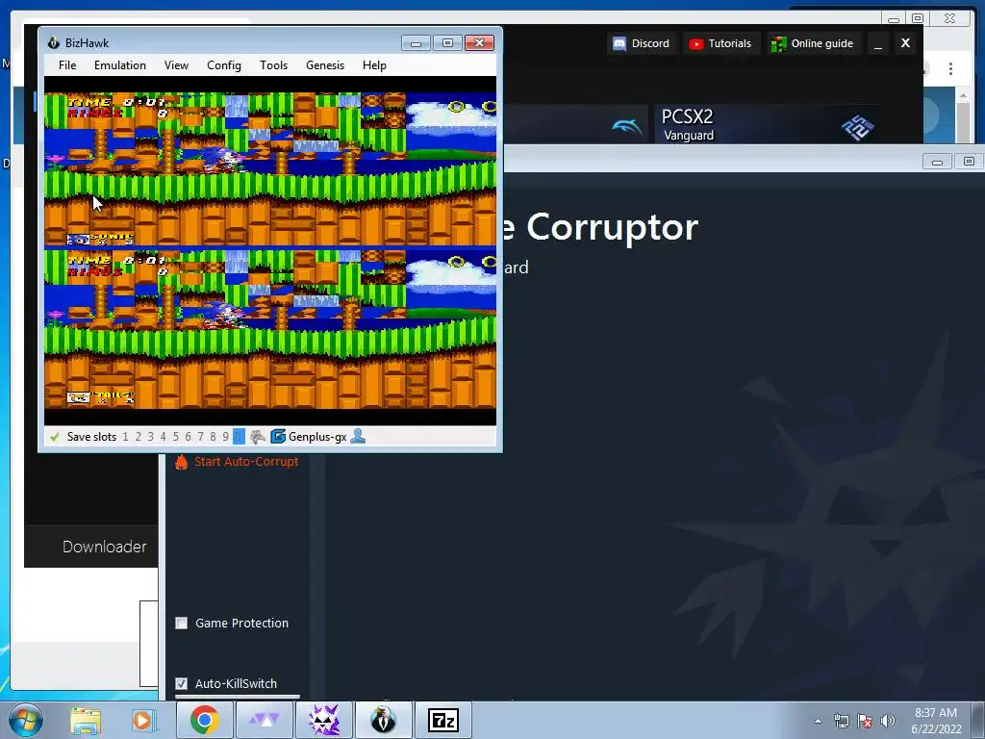Click the BizHawk title bar icon
The height and width of the screenshot is (739, 985).
pyautogui.click(x=54, y=42)
